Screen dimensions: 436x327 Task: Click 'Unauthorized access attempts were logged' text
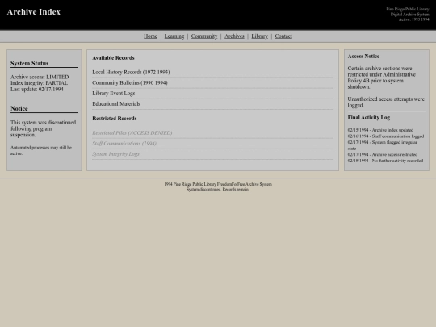(386, 102)
